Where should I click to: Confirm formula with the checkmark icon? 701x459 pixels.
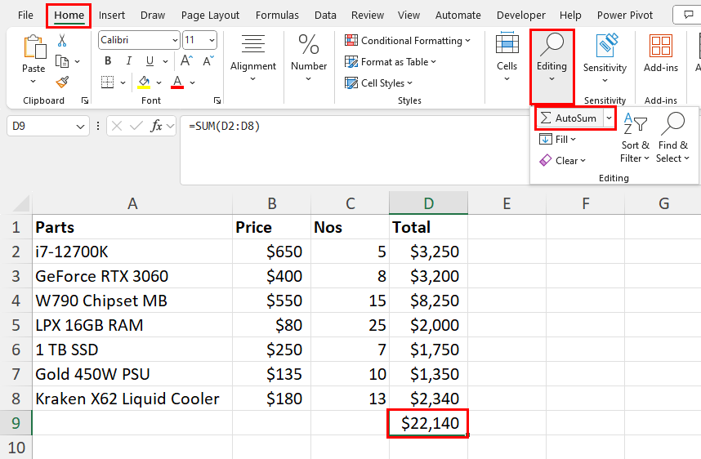pos(136,127)
